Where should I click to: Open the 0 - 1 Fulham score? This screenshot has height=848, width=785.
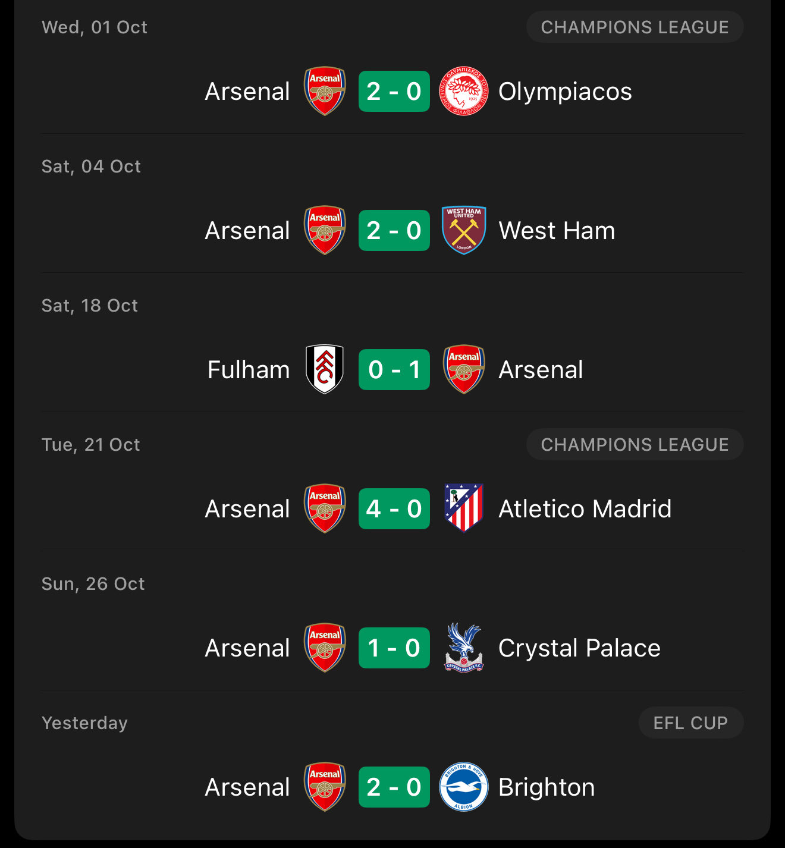click(x=394, y=370)
